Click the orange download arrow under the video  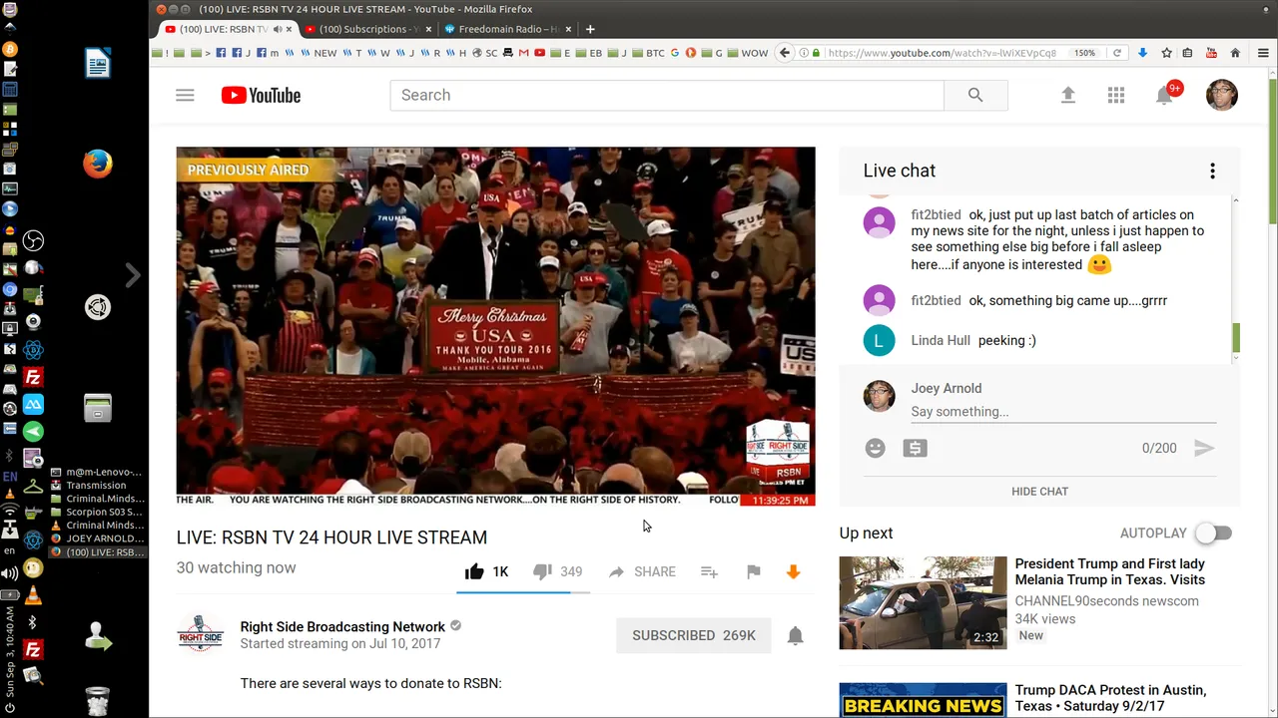794,571
